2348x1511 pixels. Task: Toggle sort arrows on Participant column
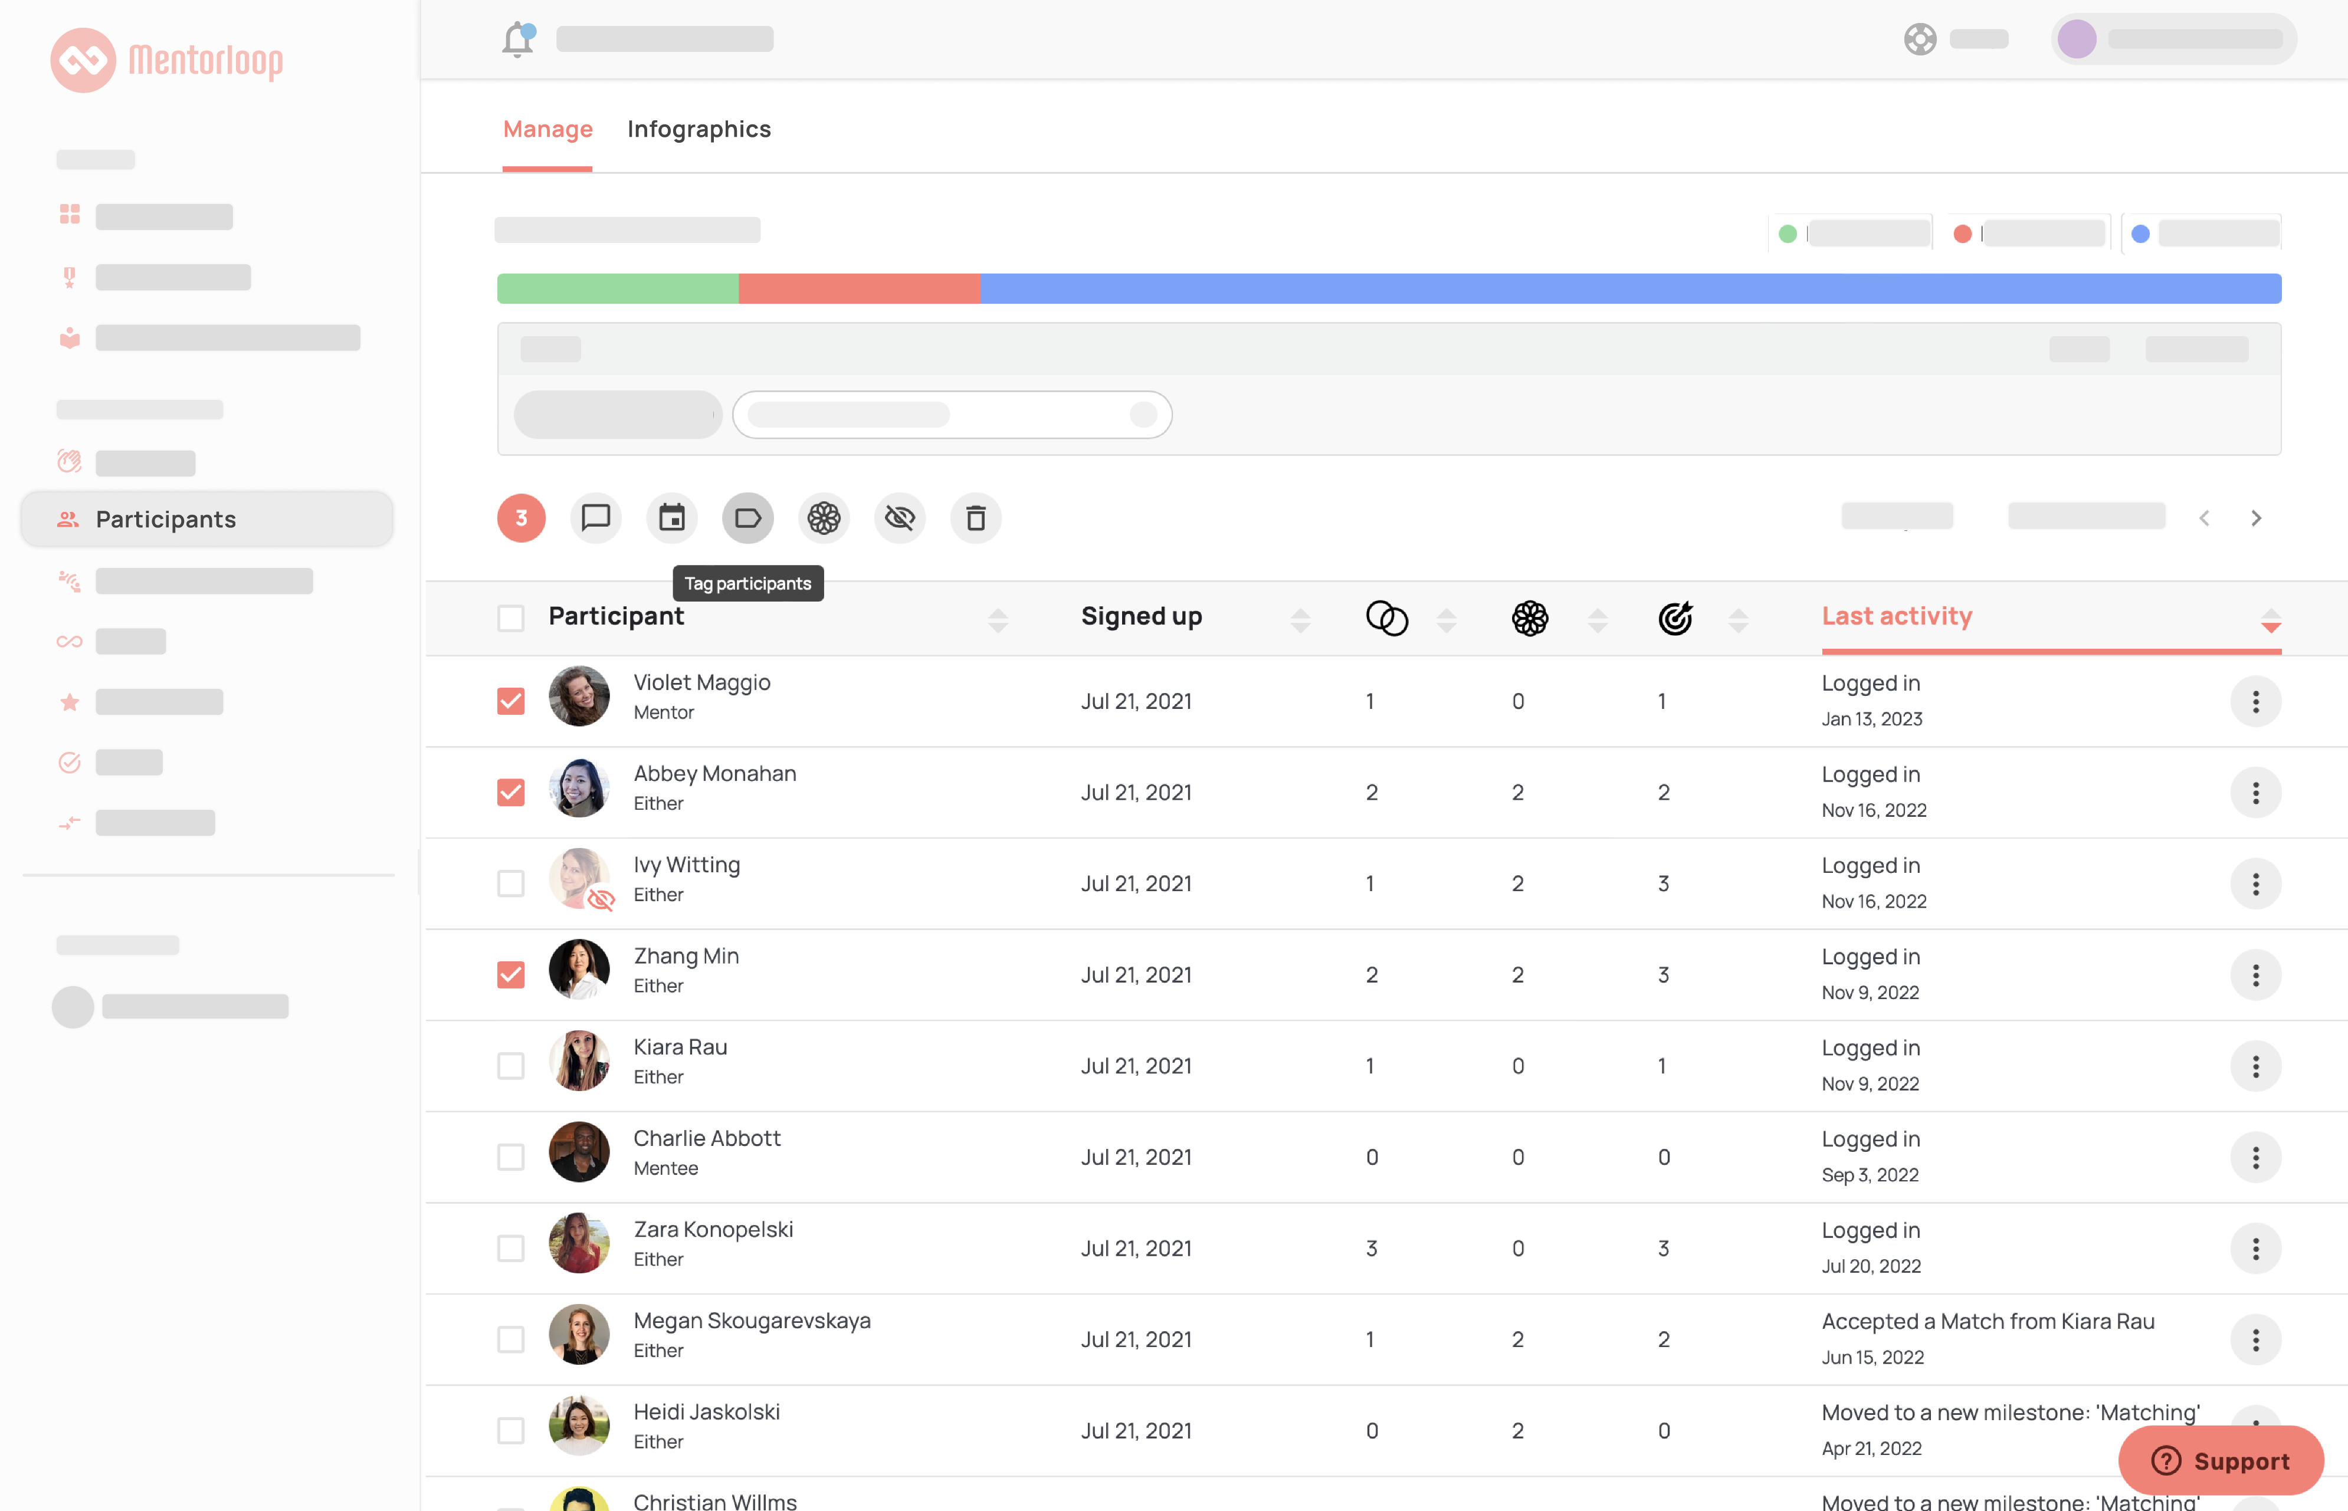click(998, 620)
